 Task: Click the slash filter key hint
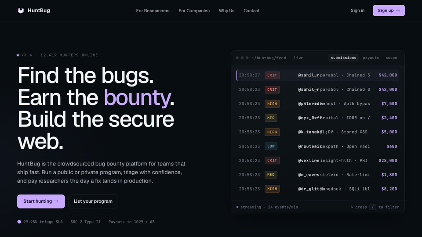tap(372, 207)
